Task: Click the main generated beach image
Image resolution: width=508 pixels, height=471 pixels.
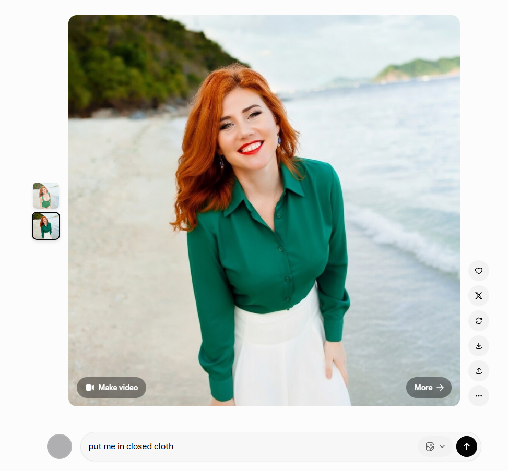Action: (264, 210)
